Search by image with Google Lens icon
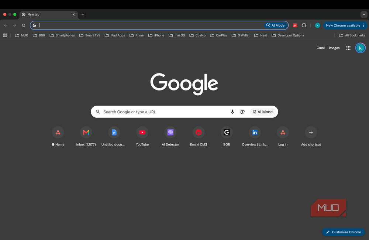369x240 pixels. (242, 112)
